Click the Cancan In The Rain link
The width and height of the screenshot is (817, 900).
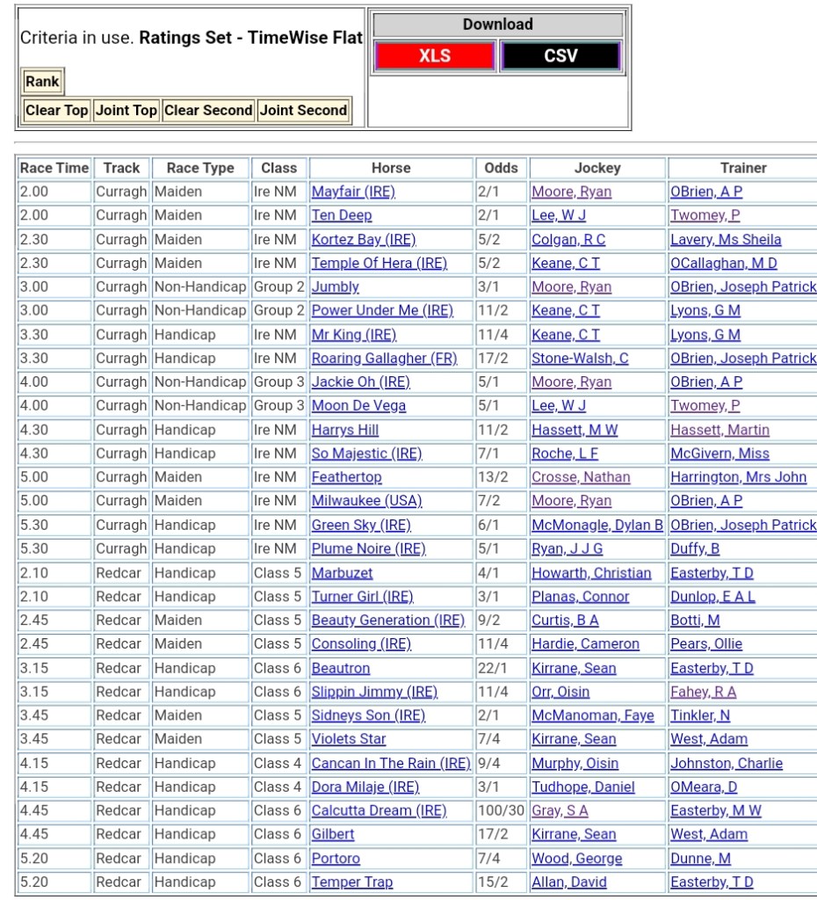pyautogui.click(x=391, y=764)
